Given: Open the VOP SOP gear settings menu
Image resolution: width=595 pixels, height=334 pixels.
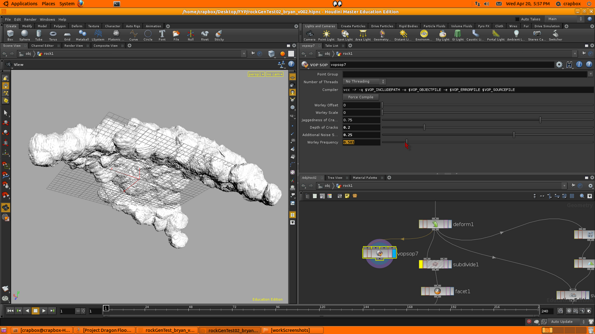Looking at the screenshot, I should pos(559,65).
